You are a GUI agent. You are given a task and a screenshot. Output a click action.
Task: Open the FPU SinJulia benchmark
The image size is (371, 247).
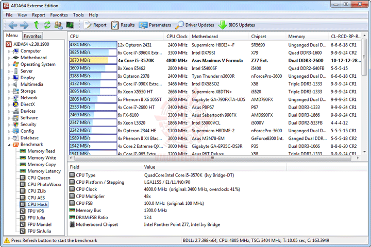tap(39, 231)
